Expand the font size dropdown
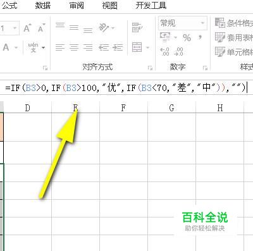This screenshot has width=253, height=251. click(x=15, y=28)
